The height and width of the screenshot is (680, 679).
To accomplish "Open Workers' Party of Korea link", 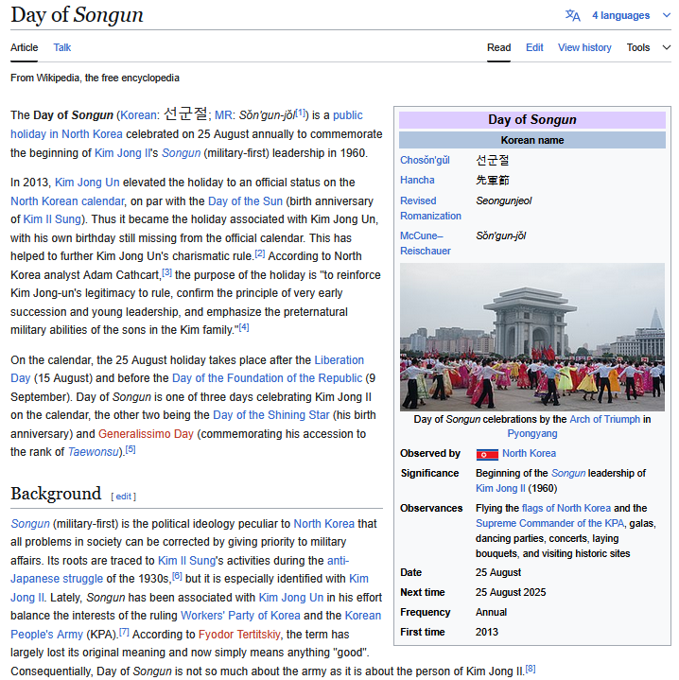I will click(x=240, y=616).
